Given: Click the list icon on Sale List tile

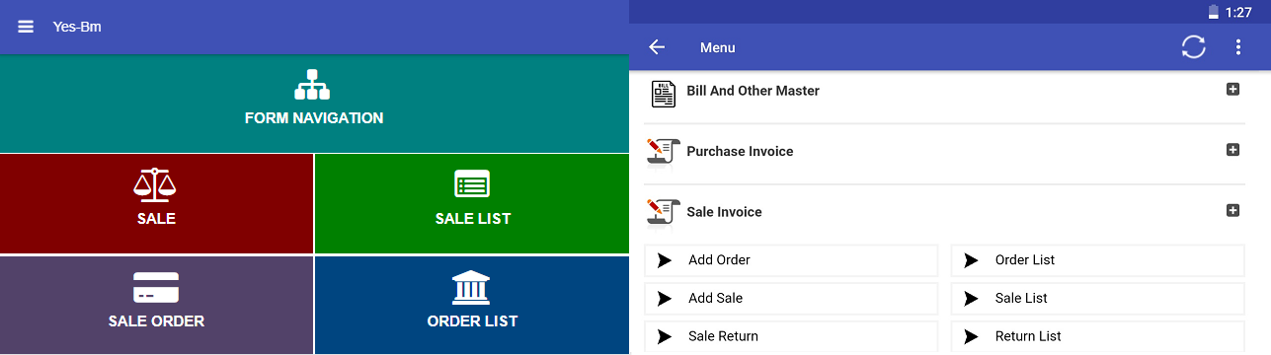Looking at the screenshot, I should click(x=472, y=184).
